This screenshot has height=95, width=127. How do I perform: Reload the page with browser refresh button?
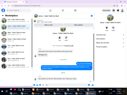coord(8,6)
